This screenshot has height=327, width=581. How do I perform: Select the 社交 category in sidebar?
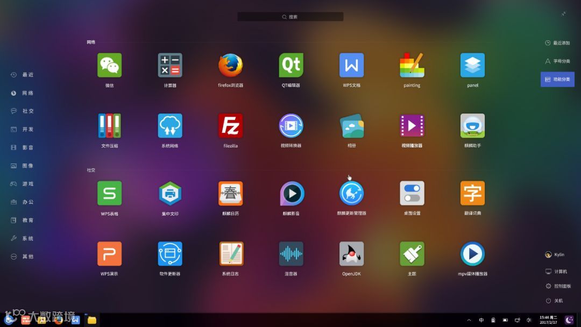click(22, 111)
